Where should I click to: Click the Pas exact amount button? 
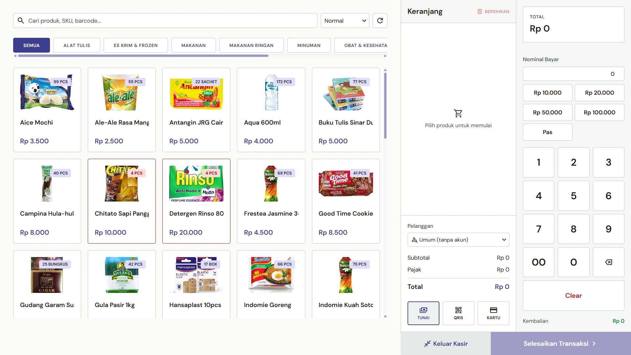pyautogui.click(x=548, y=132)
